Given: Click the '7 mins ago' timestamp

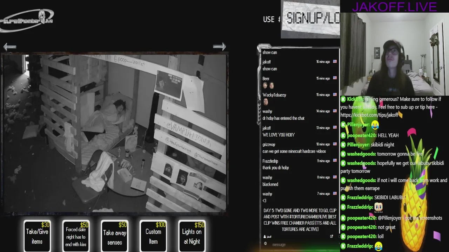Looking at the screenshot, I should coord(324,194).
